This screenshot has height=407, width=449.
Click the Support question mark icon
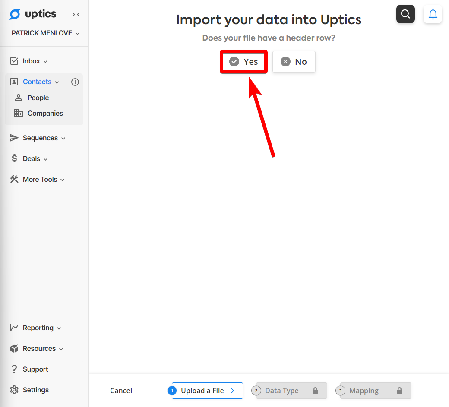point(14,369)
